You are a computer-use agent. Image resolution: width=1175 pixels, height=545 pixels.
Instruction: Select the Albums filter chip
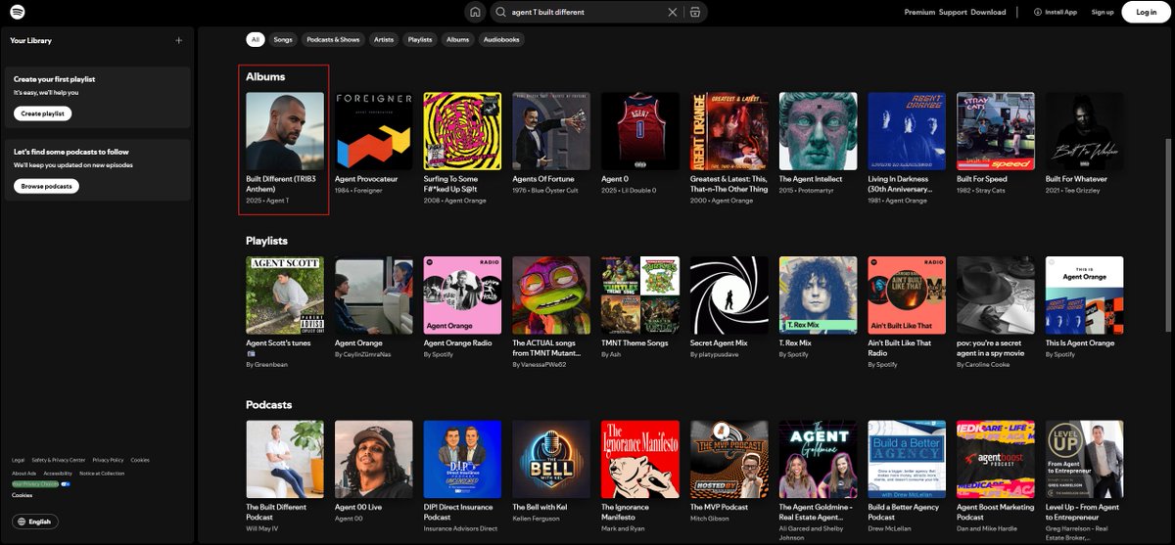[x=457, y=39]
